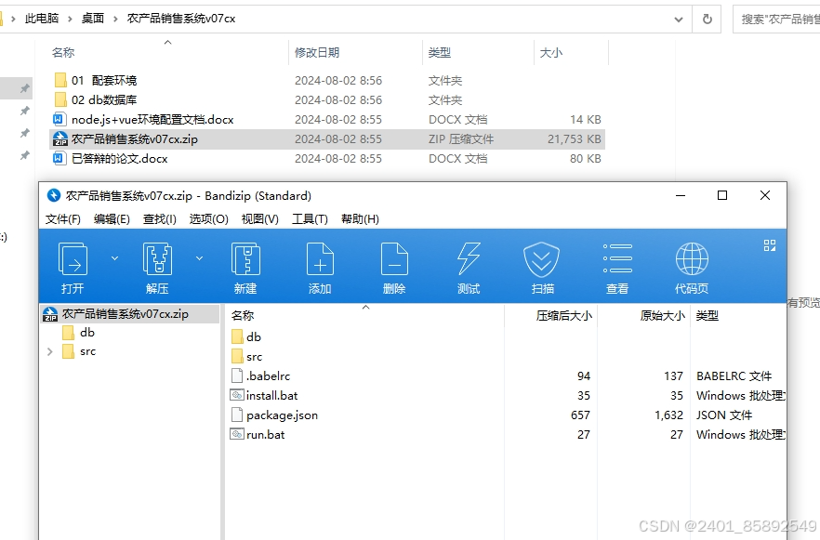Open the 帮助(H) menu
Screen dimensions: 820x540
[360, 219]
